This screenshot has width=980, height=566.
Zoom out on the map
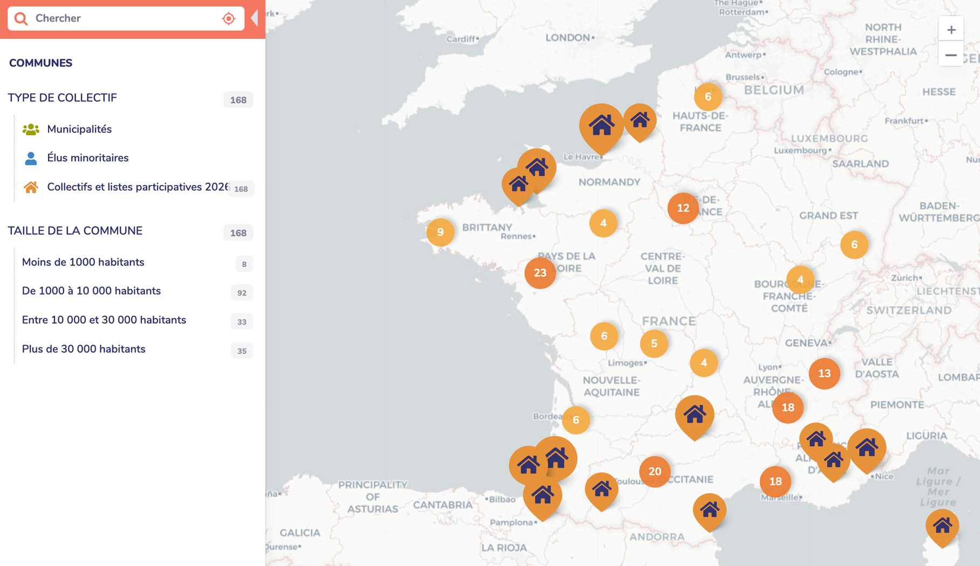[951, 55]
